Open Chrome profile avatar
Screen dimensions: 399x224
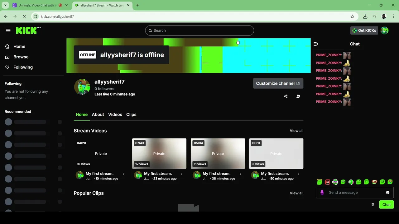click(x=384, y=16)
